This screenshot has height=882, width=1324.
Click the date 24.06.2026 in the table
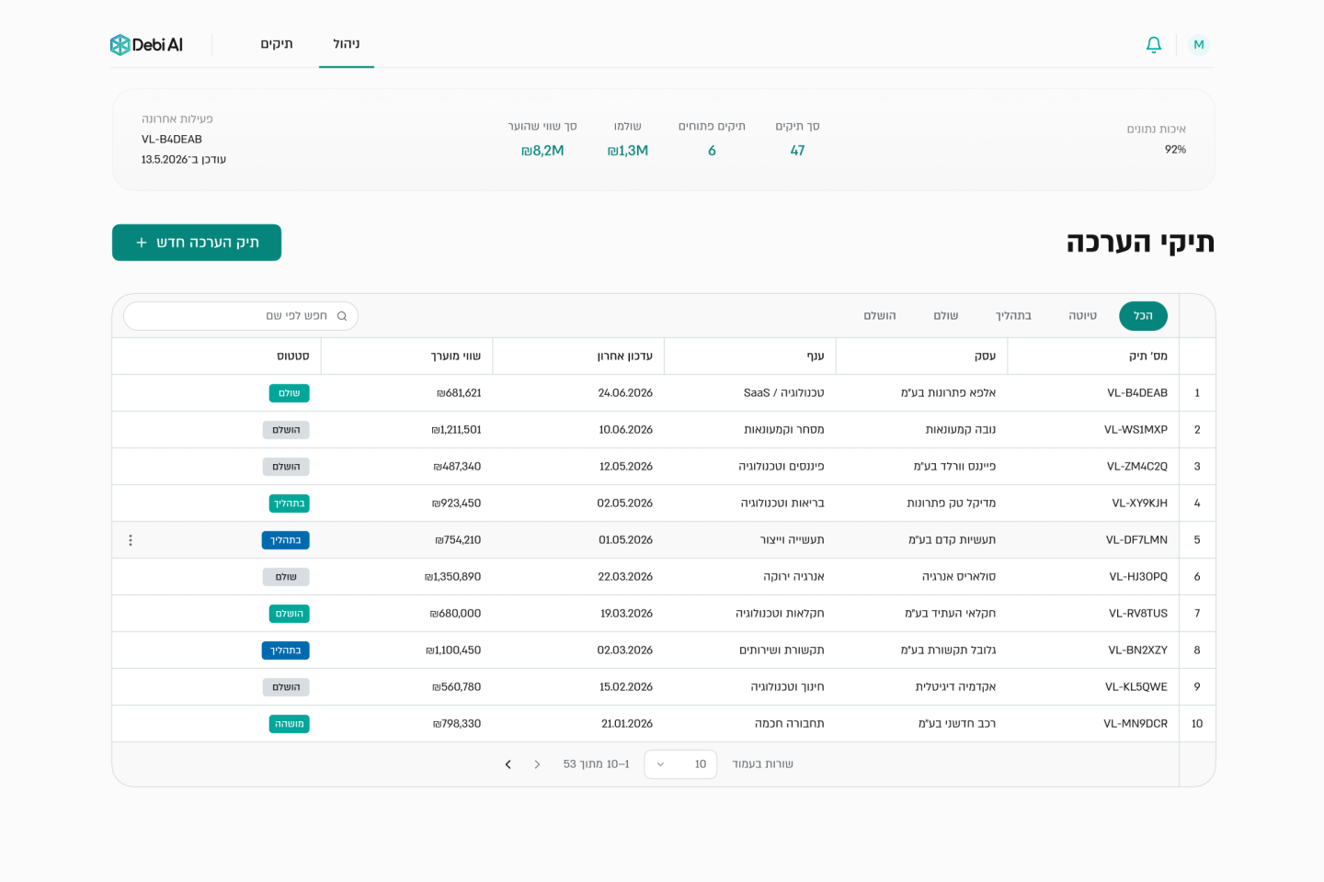[625, 393]
